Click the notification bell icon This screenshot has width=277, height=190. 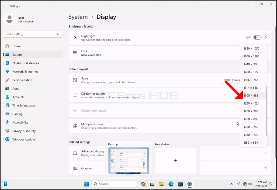coord(270,184)
